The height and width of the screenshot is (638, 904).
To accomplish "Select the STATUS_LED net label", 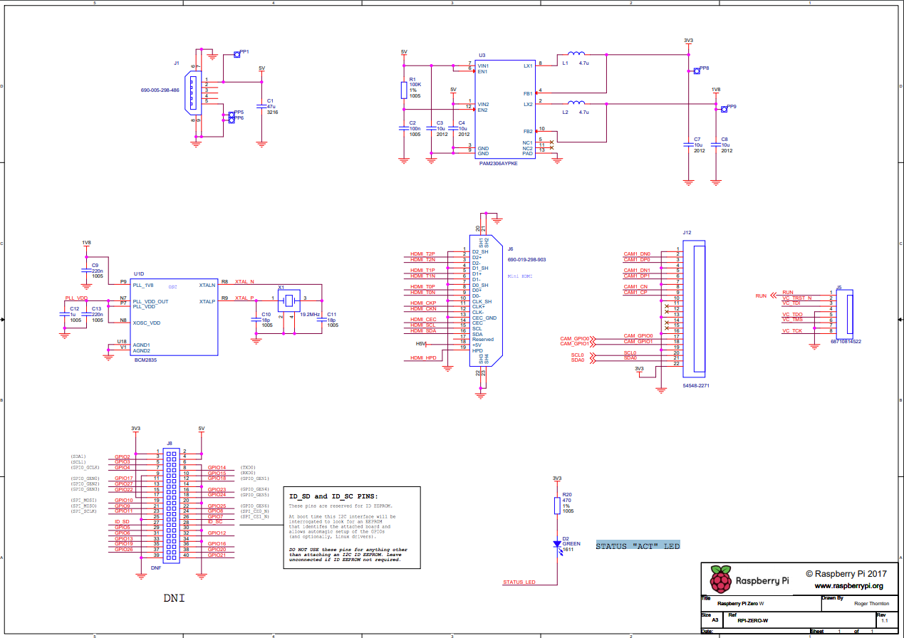I will point(519,582).
